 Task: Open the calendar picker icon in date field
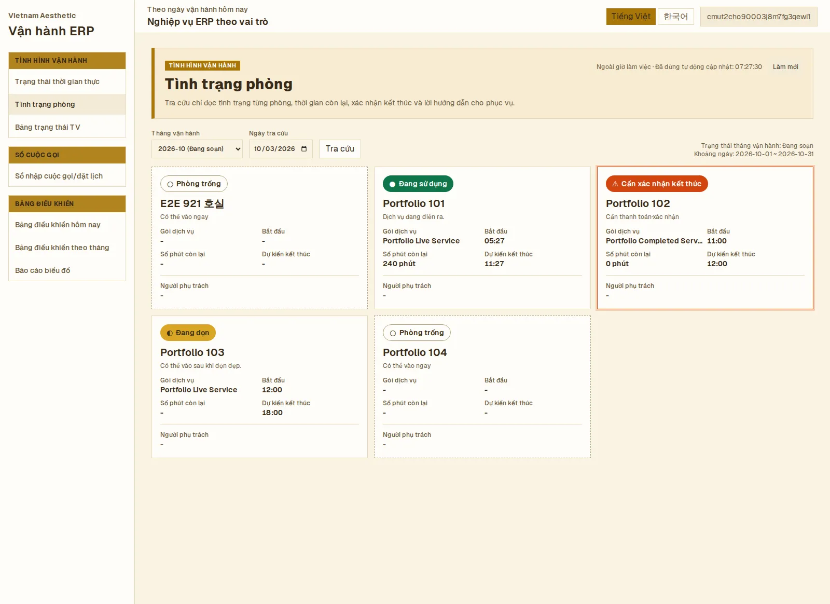tap(304, 149)
